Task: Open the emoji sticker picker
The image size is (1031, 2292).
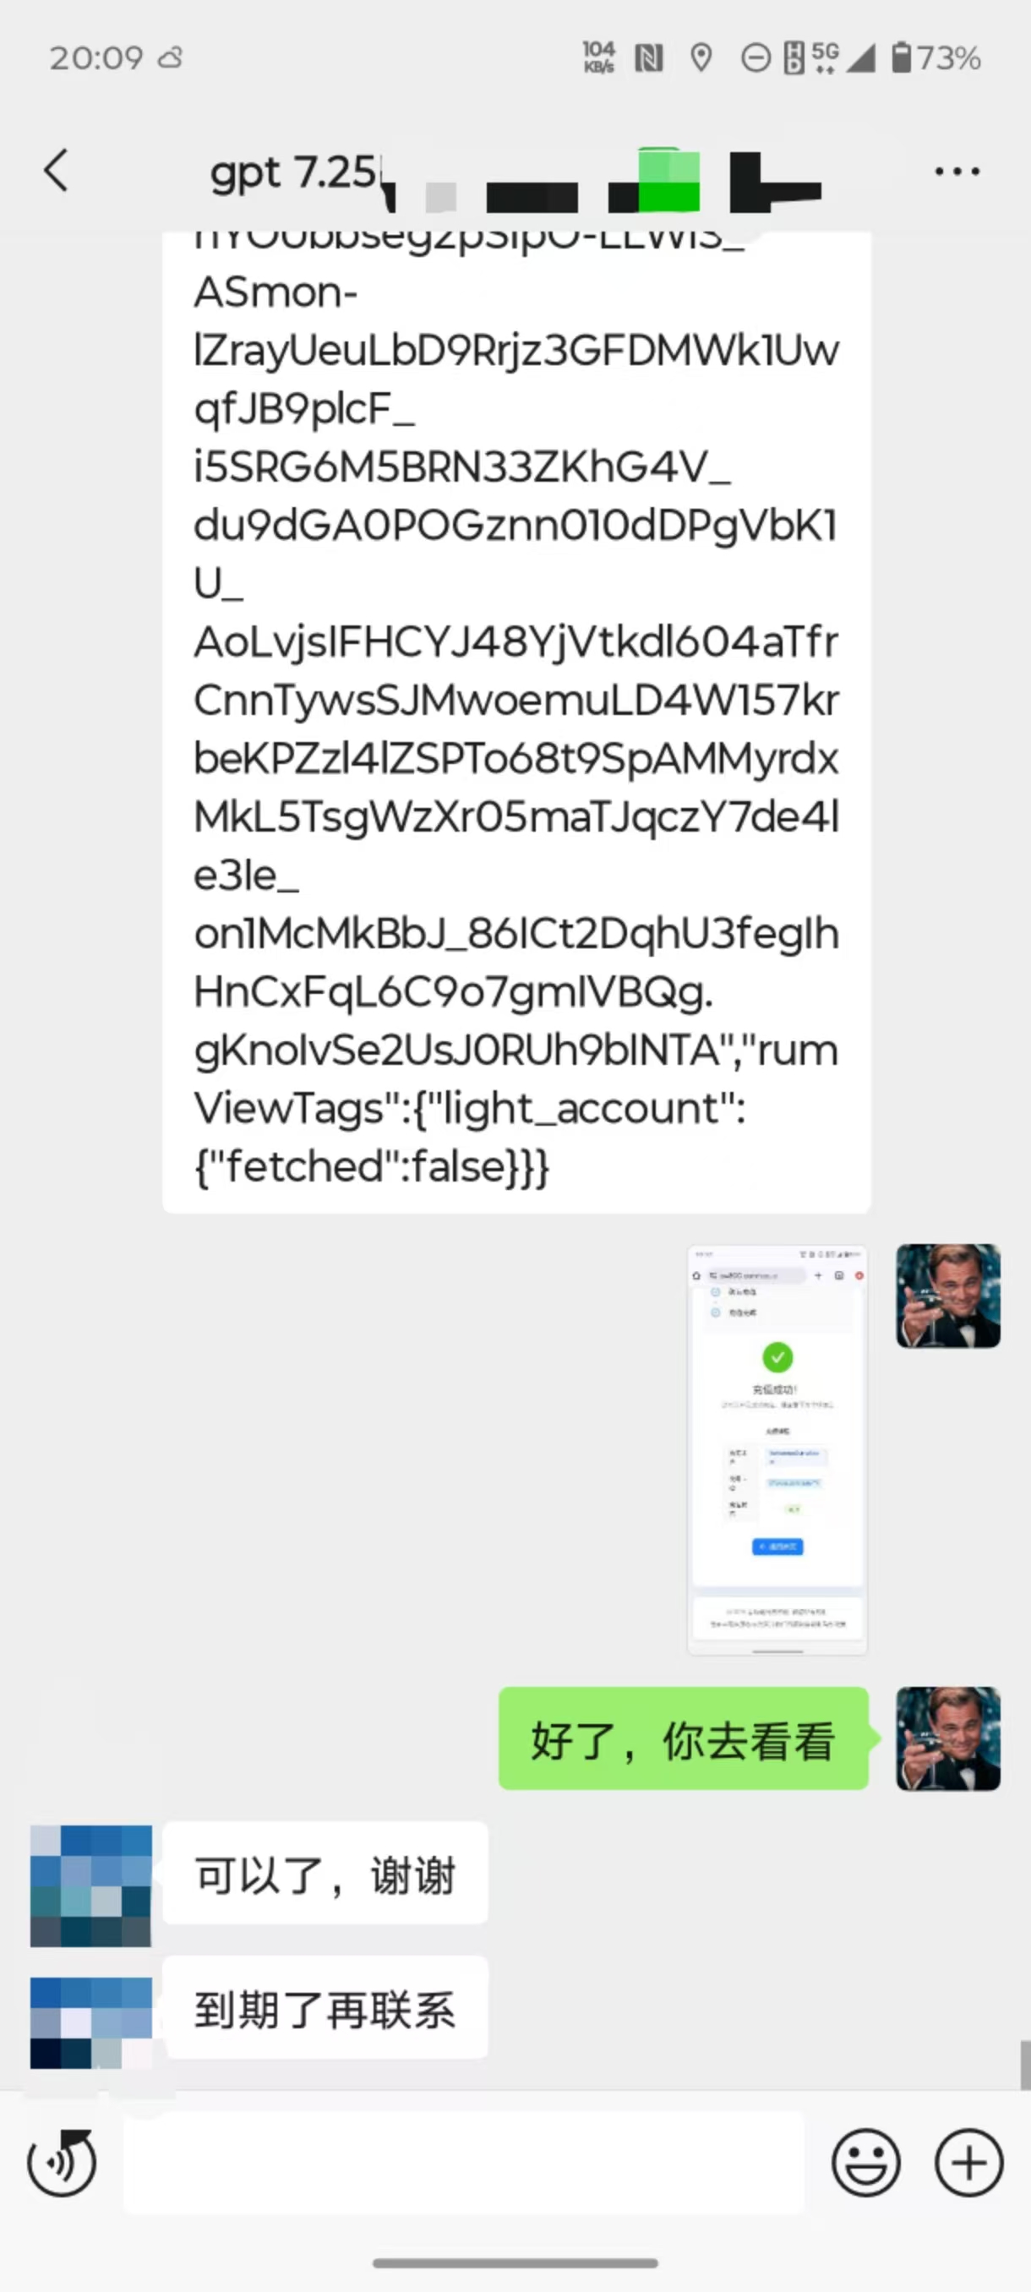Action: [x=865, y=2163]
